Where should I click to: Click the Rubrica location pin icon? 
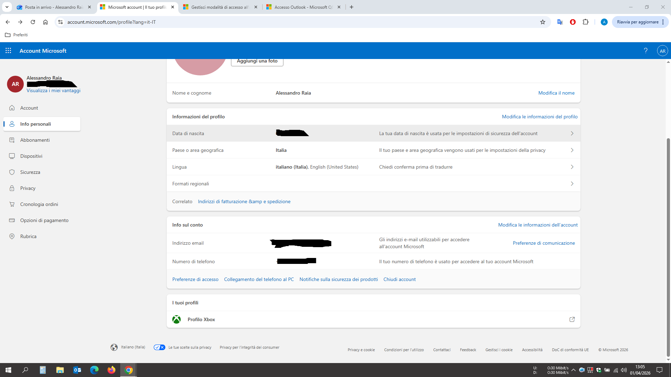pos(12,236)
